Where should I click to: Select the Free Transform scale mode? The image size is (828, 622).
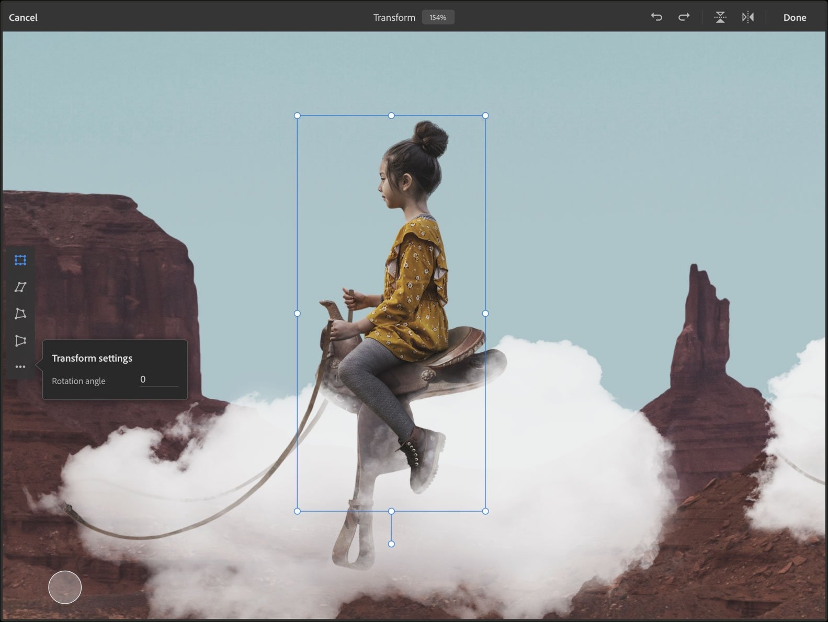coord(20,260)
